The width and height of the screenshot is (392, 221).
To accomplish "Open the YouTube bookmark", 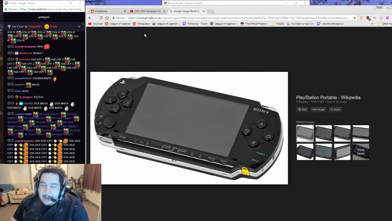I will point(95,24).
